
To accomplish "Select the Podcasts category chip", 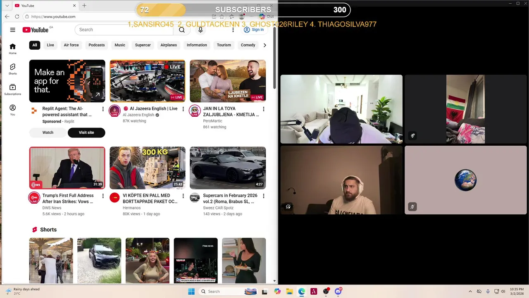I will click(x=97, y=45).
